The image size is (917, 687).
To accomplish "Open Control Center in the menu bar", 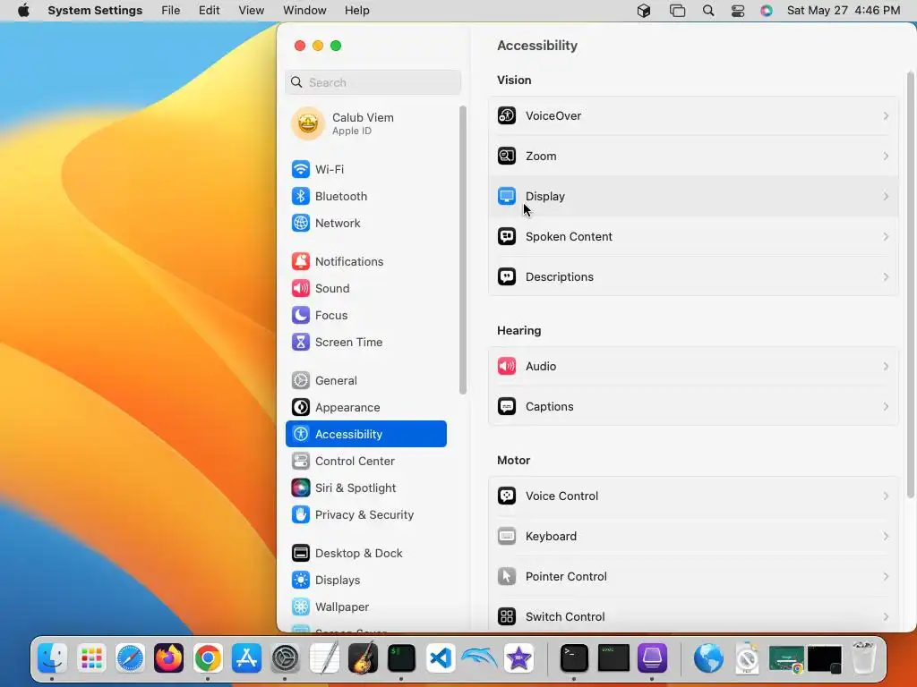I will pos(738,11).
